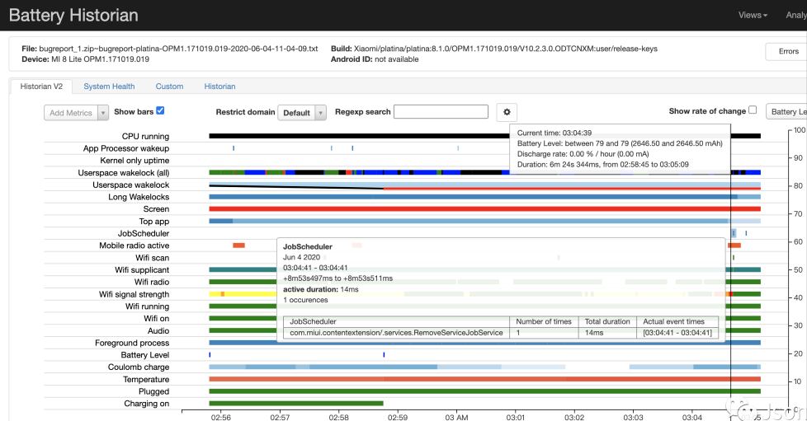The height and width of the screenshot is (421, 807).
Task: Toggle the Show bars checkbox
Action: coord(160,111)
